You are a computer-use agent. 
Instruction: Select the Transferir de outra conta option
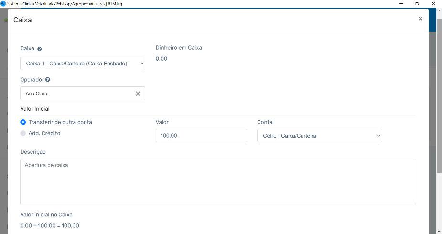(x=23, y=122)
